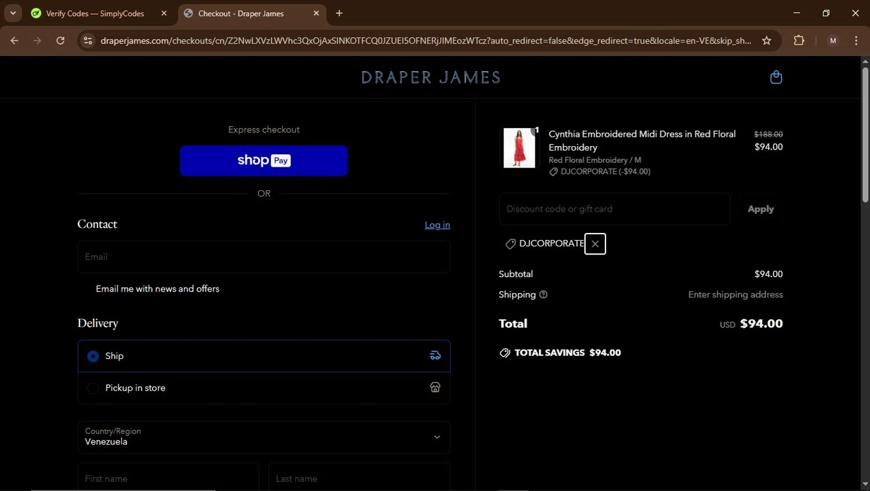Click the Total Savings tag icon
The image size is (870, 491).
pyautogui.click(x=505, y=353)
